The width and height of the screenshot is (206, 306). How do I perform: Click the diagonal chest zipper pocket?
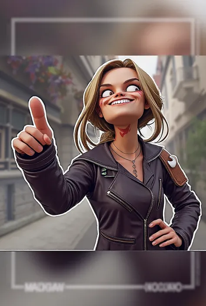click(120, 201)
